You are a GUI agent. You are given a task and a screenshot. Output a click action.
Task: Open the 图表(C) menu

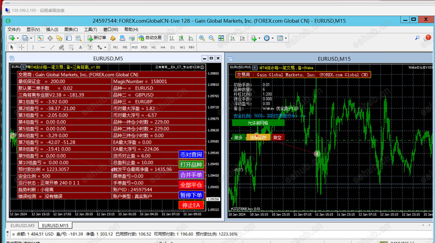[71, 29]
